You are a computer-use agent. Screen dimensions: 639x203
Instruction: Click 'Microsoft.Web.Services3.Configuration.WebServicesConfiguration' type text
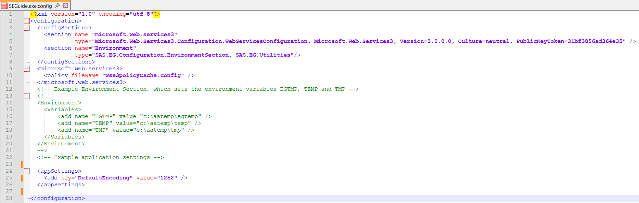pos(201,41)
